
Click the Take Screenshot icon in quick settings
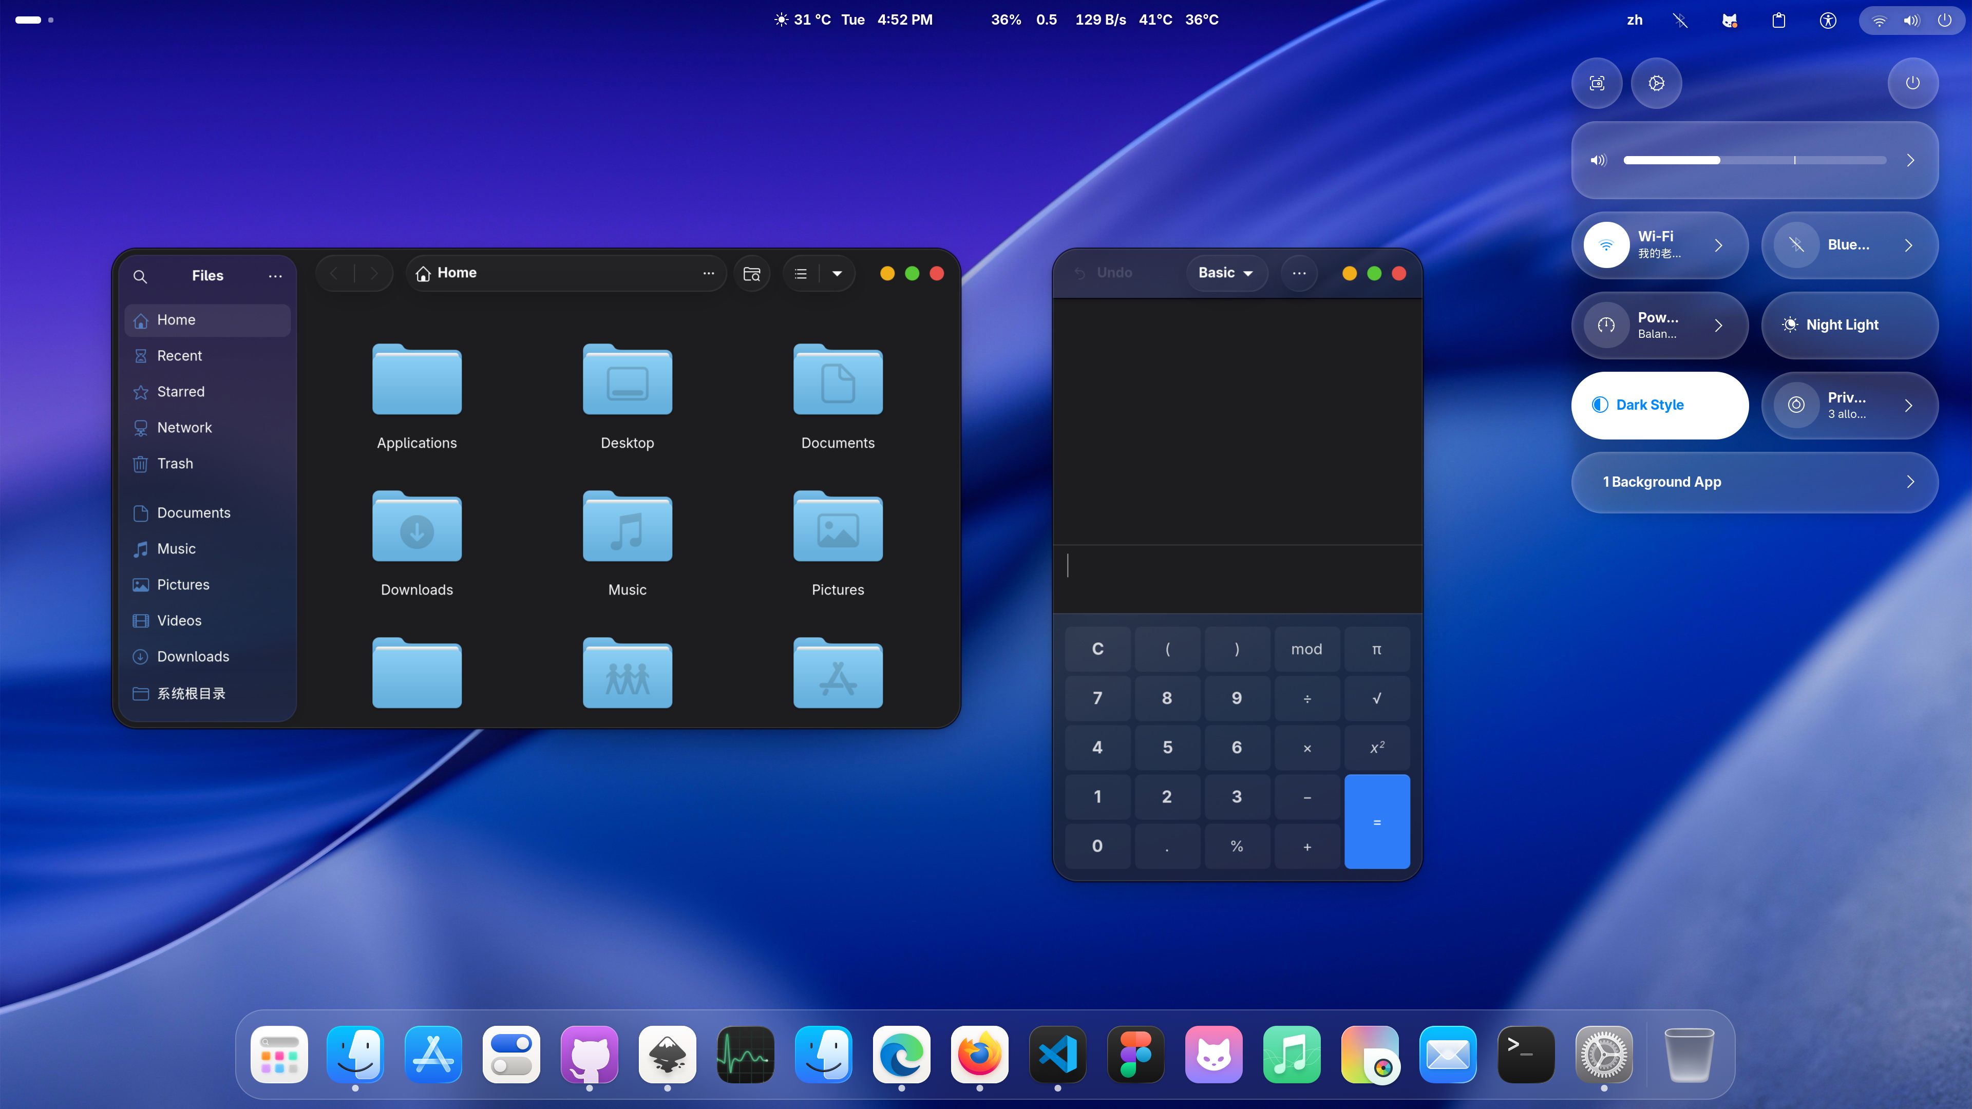point(1597,83)
